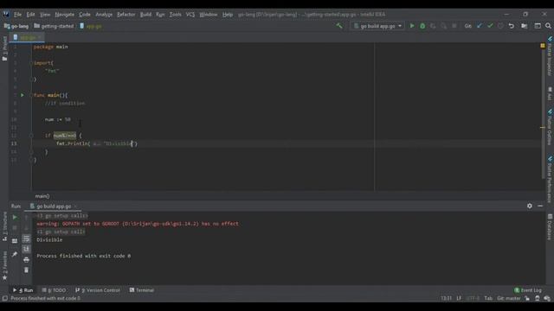Click the Git history clock icon
This screenshot has width=554, height=311.
coord(500,26)
